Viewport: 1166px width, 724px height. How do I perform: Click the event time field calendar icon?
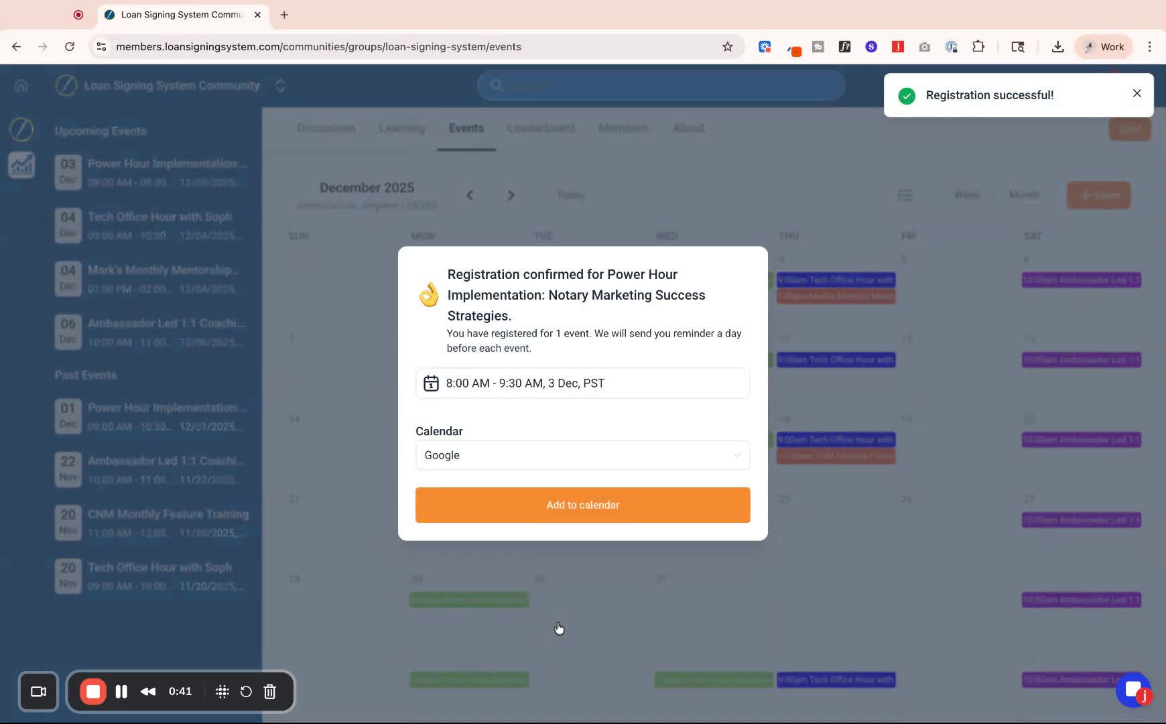pyautogui.click(x=431, y=383)
